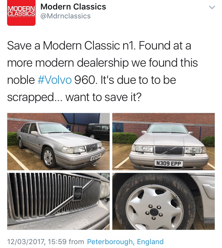View the side-angle Volvo 960 photo
The height and width of the screenshot is (248, 222).
tap(58, 142)
